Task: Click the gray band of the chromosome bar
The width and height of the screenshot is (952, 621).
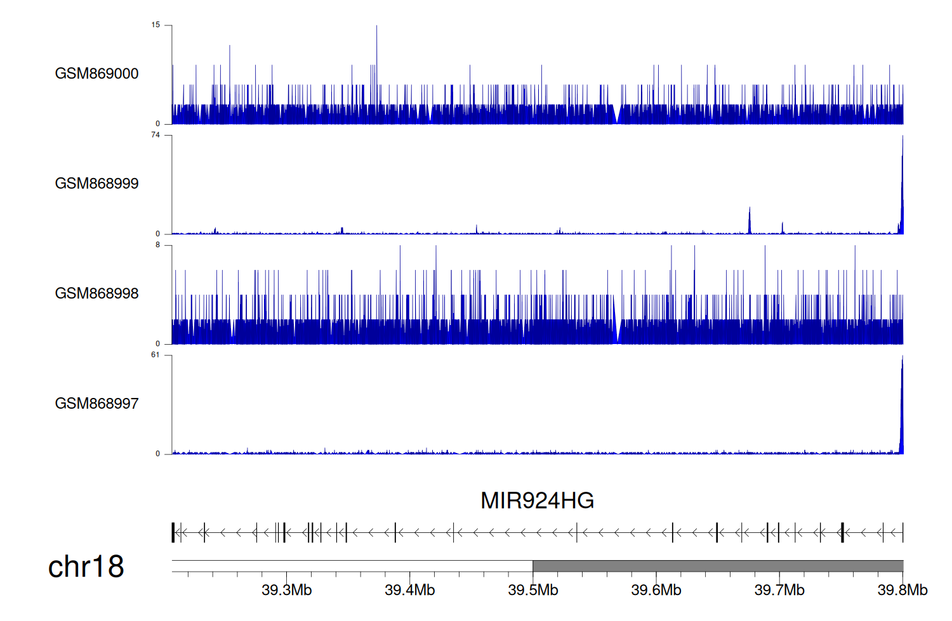Action: 717,566
